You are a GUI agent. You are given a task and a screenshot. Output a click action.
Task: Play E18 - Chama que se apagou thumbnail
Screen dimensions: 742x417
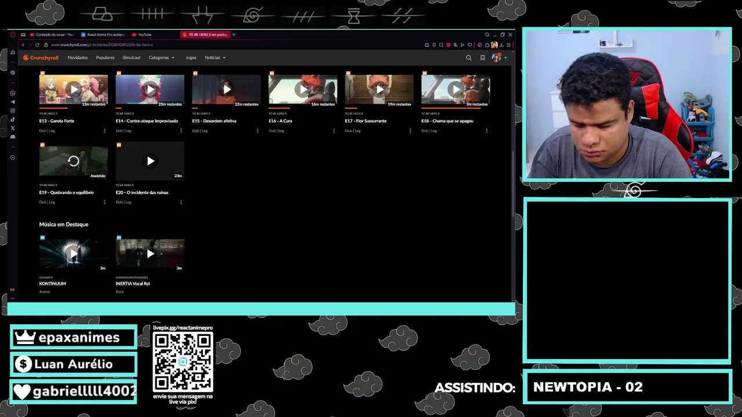[x=456, y=89]
